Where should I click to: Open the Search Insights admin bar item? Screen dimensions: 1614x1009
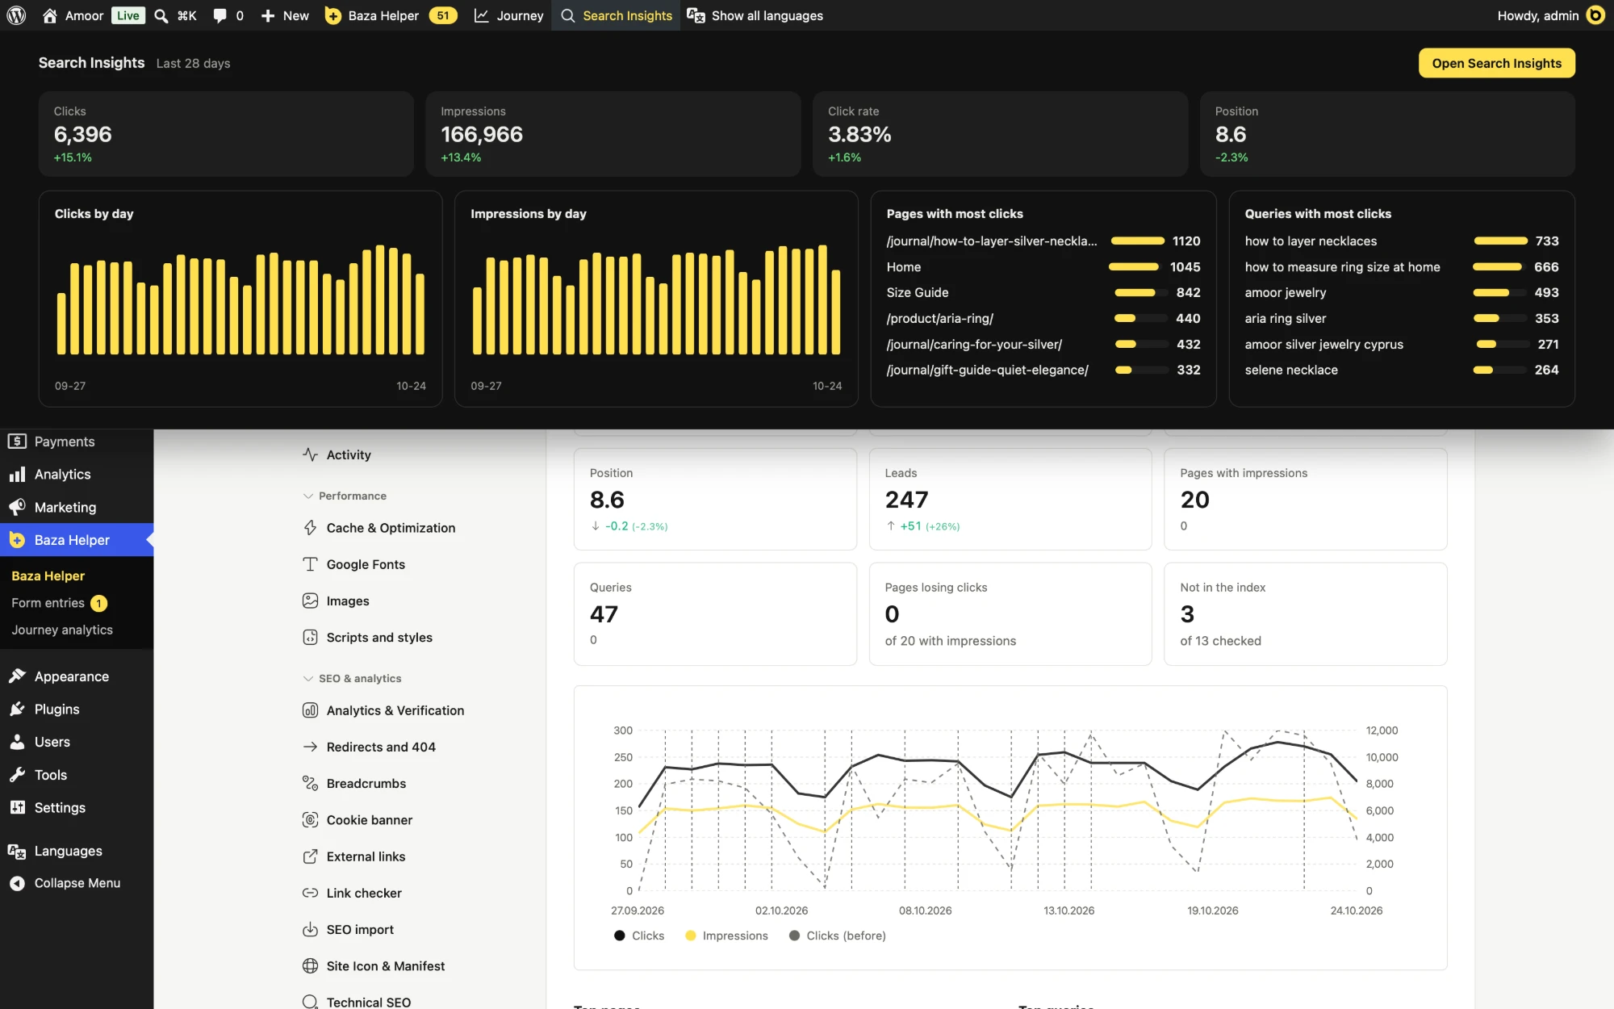(x=616, y=15)
